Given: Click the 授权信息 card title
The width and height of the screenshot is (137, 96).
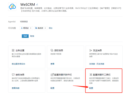Looking at the screenshot, I should [59, 50].
